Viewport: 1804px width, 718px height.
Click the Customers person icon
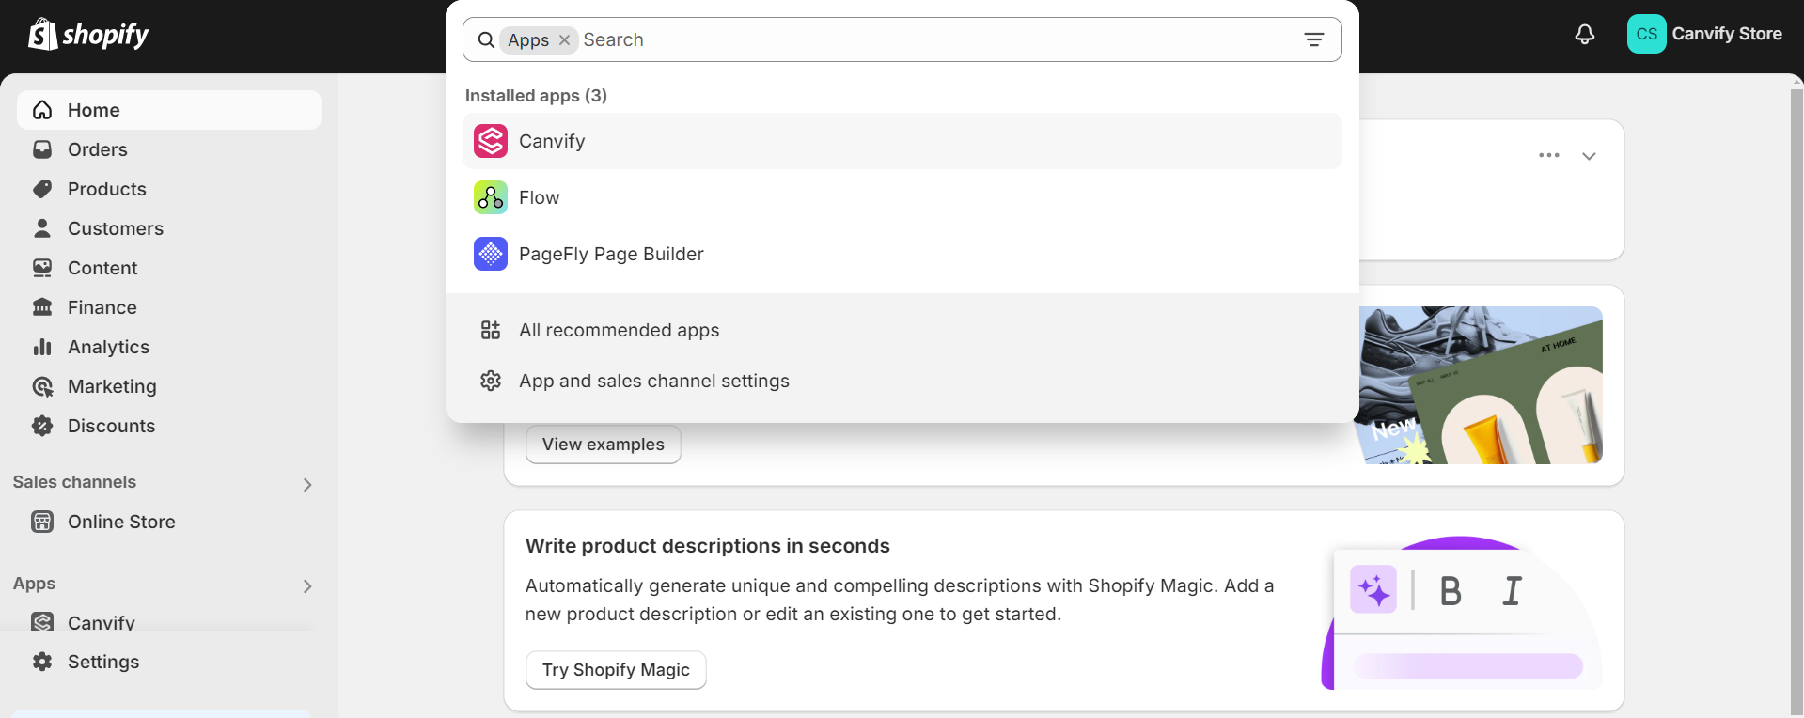pos(42,228)
